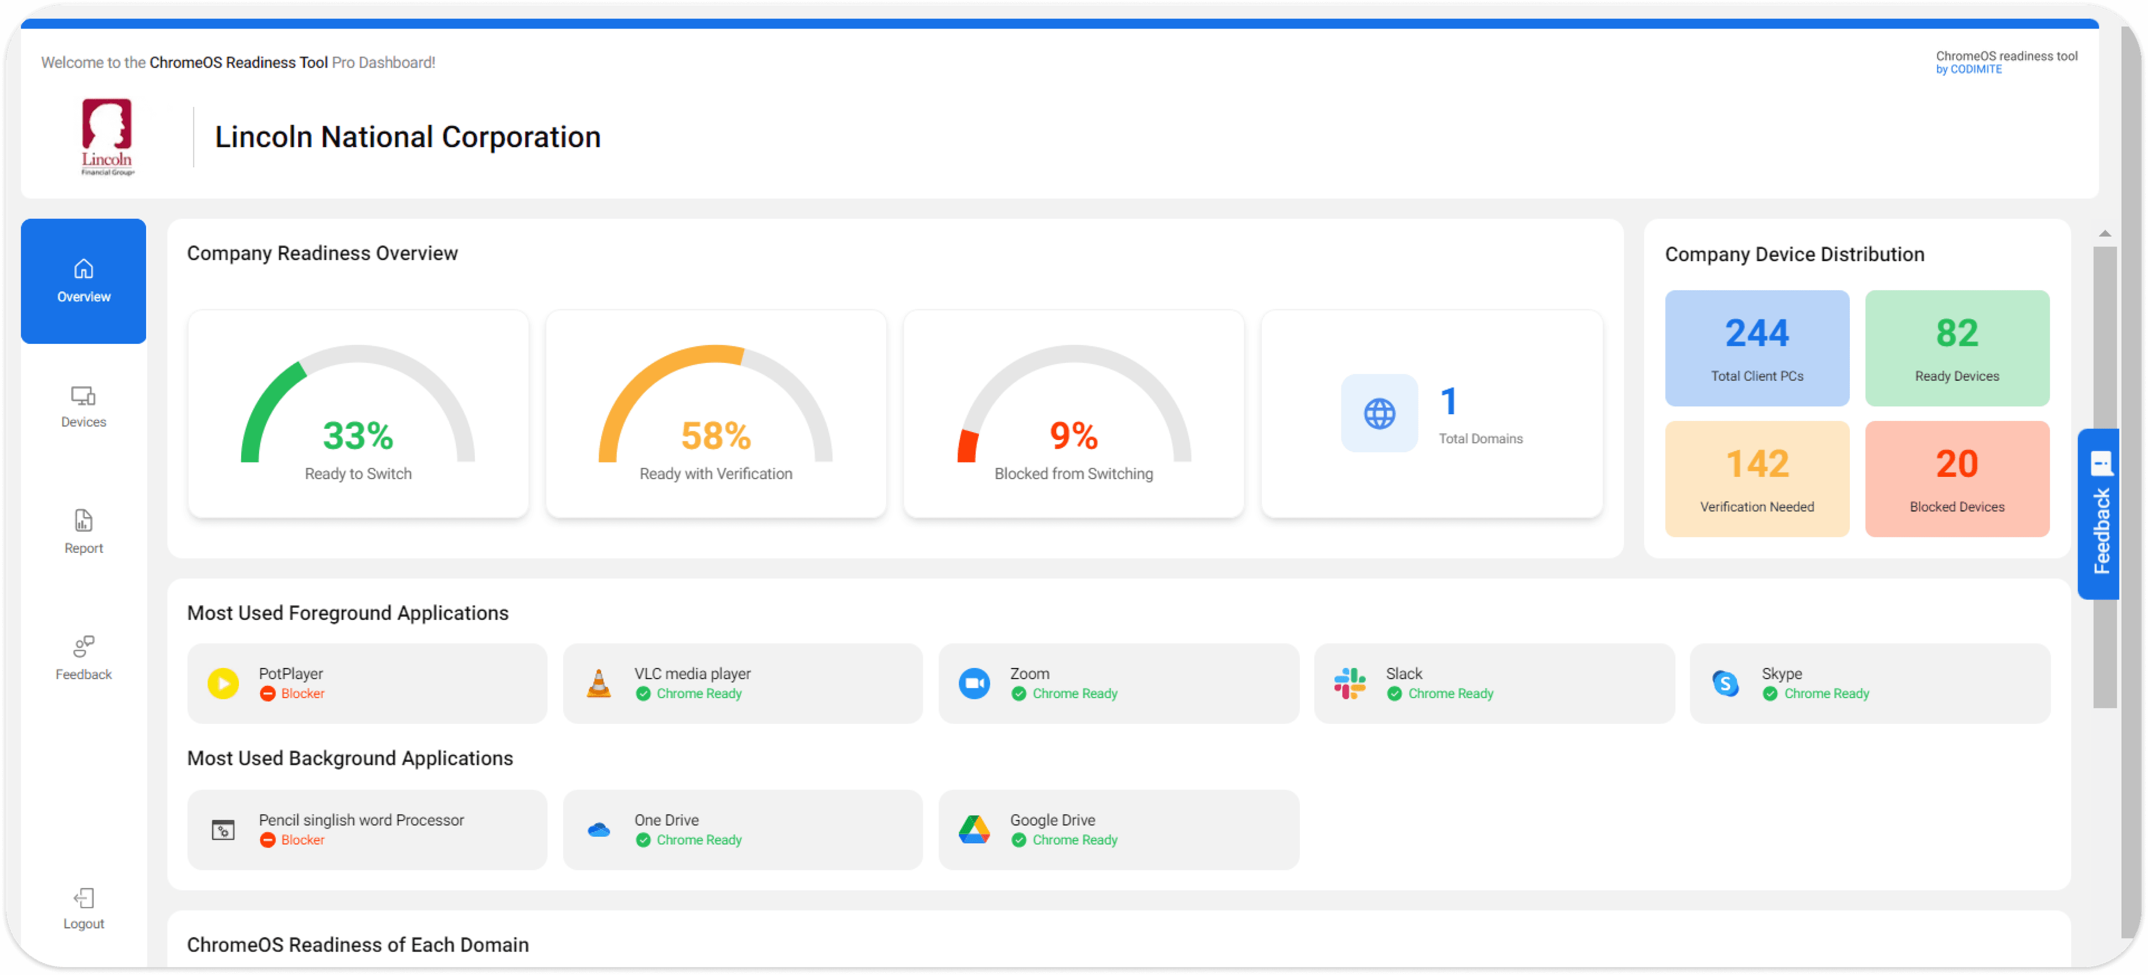Click the 'Total Domains' label
The image size is (2148, 975).
tap(1480, 439)
